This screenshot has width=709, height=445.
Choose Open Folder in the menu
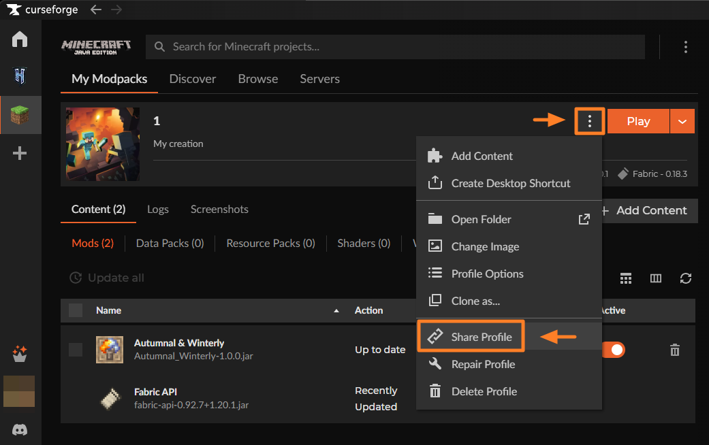click(509, 219)
